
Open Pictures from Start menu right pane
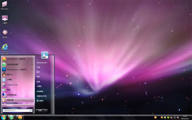pyautogui.click(x=38, y=72)
